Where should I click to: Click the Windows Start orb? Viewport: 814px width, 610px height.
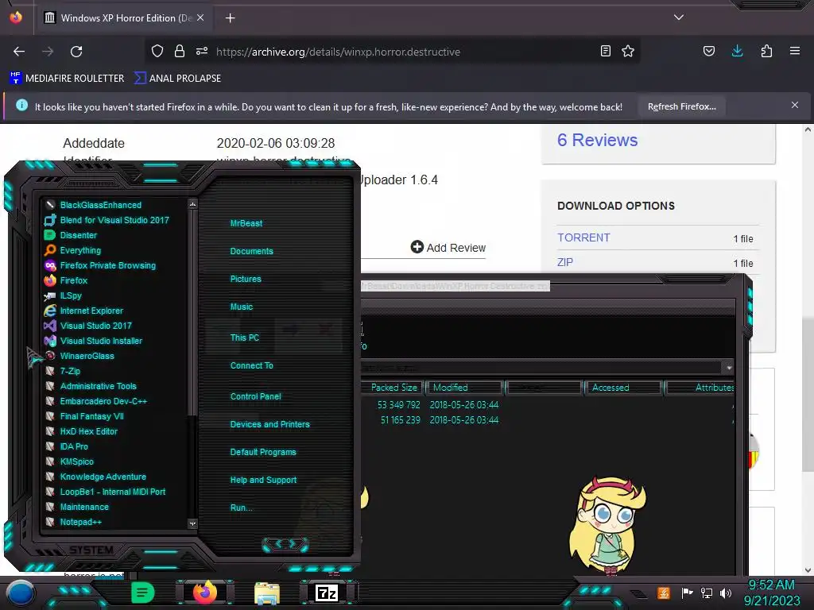tap(21, 593)
